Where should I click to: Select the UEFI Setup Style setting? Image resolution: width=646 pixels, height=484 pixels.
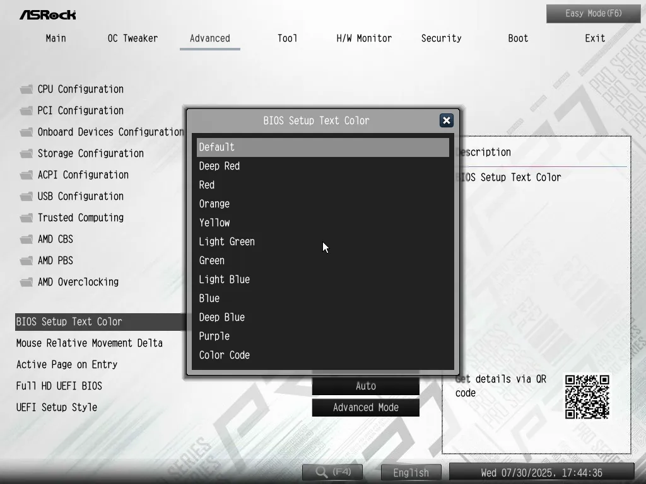click(x=56, y=408)
